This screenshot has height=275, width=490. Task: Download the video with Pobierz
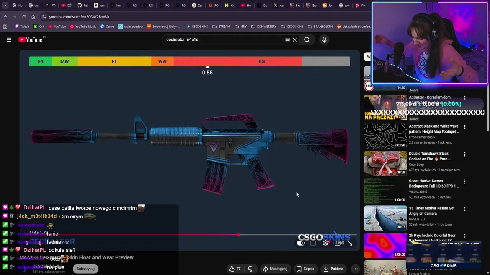(x=333, y=269)
